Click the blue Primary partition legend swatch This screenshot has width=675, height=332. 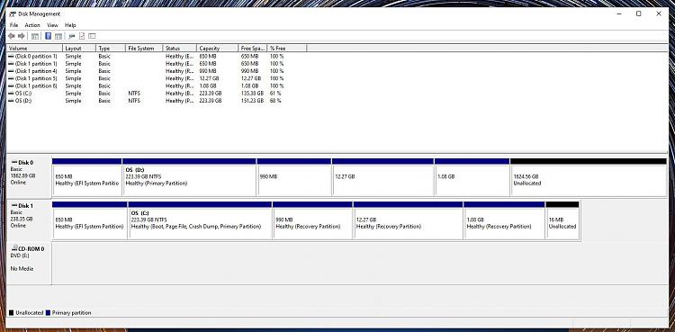(49, 312)
